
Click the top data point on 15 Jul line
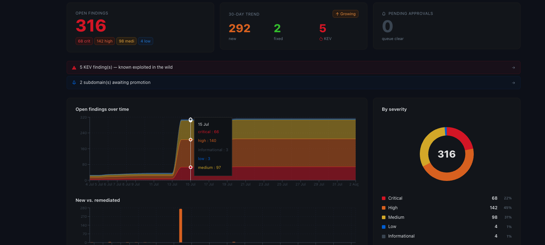(x=190, y=120)
